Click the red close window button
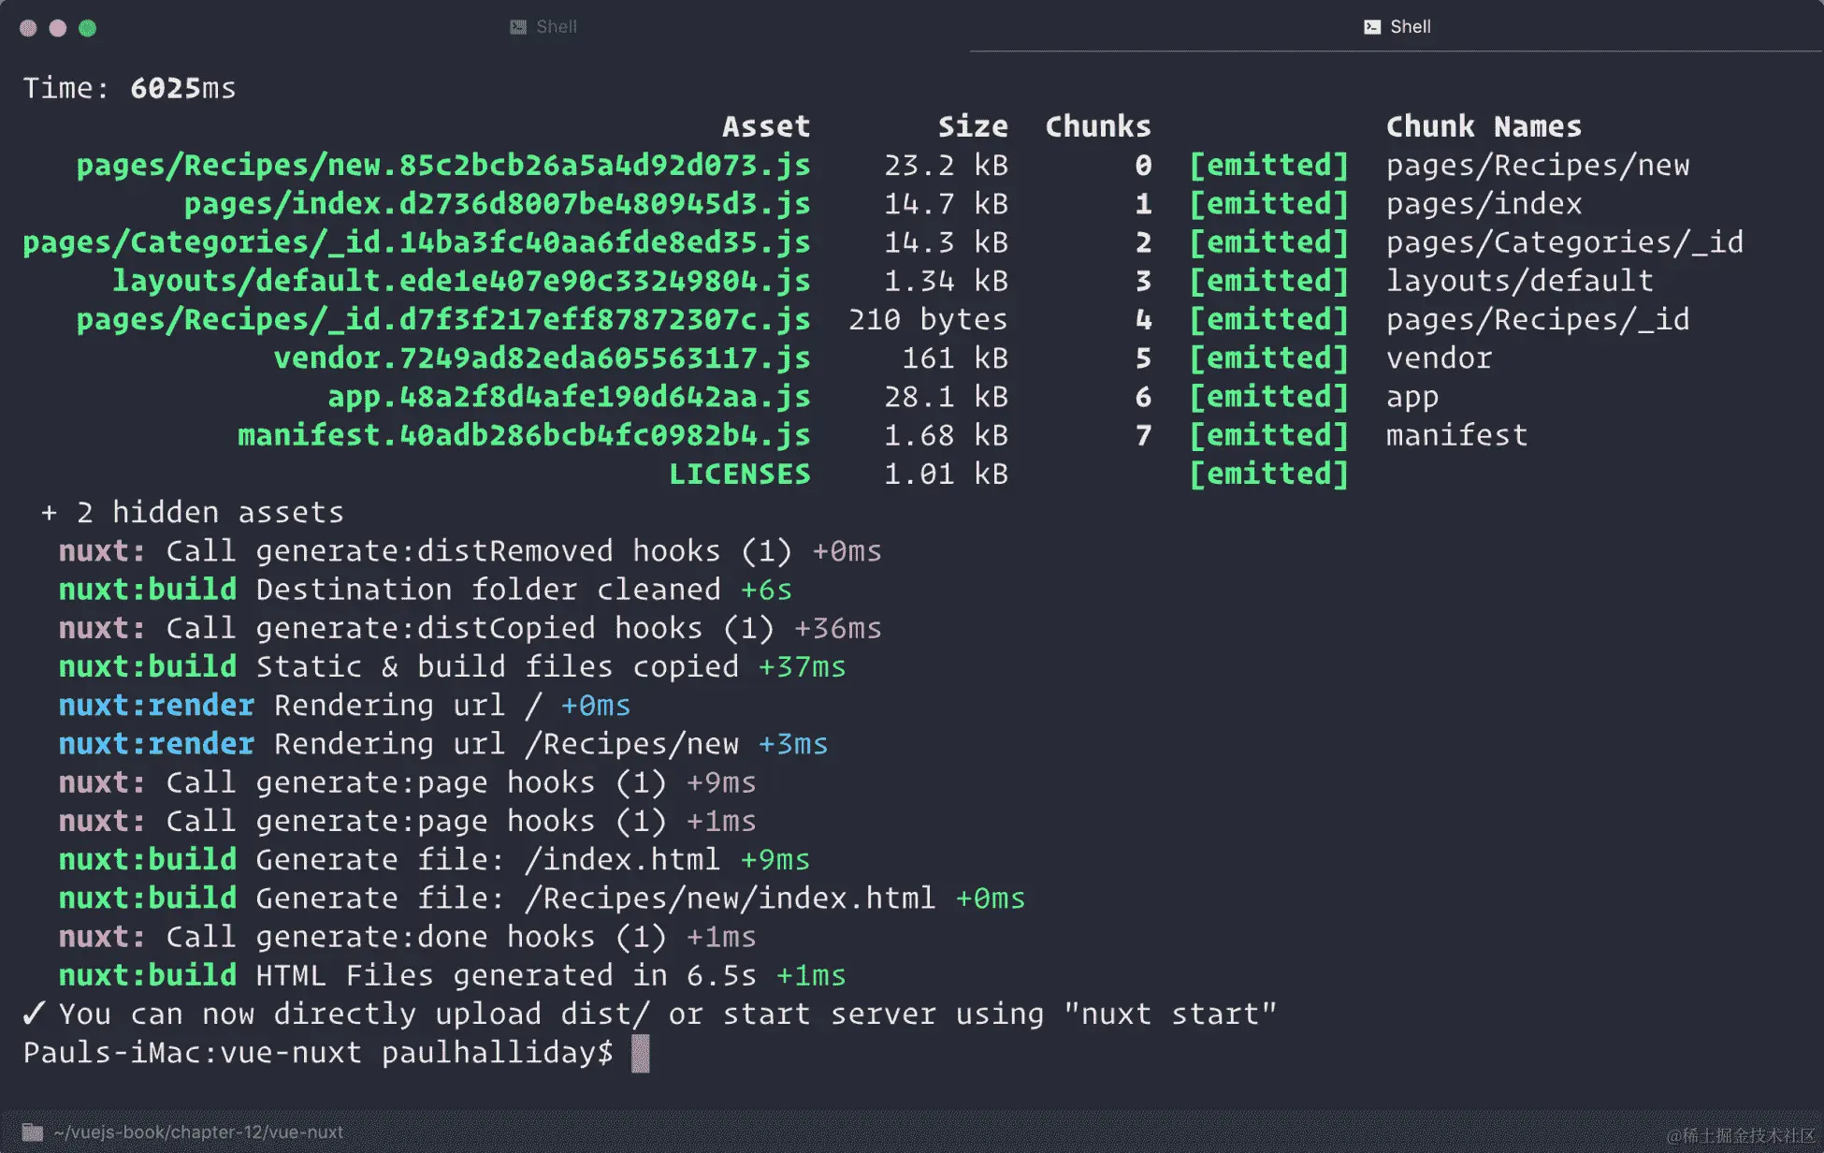The width and height of the screenshot is (1824, 1153). [28, 28]
